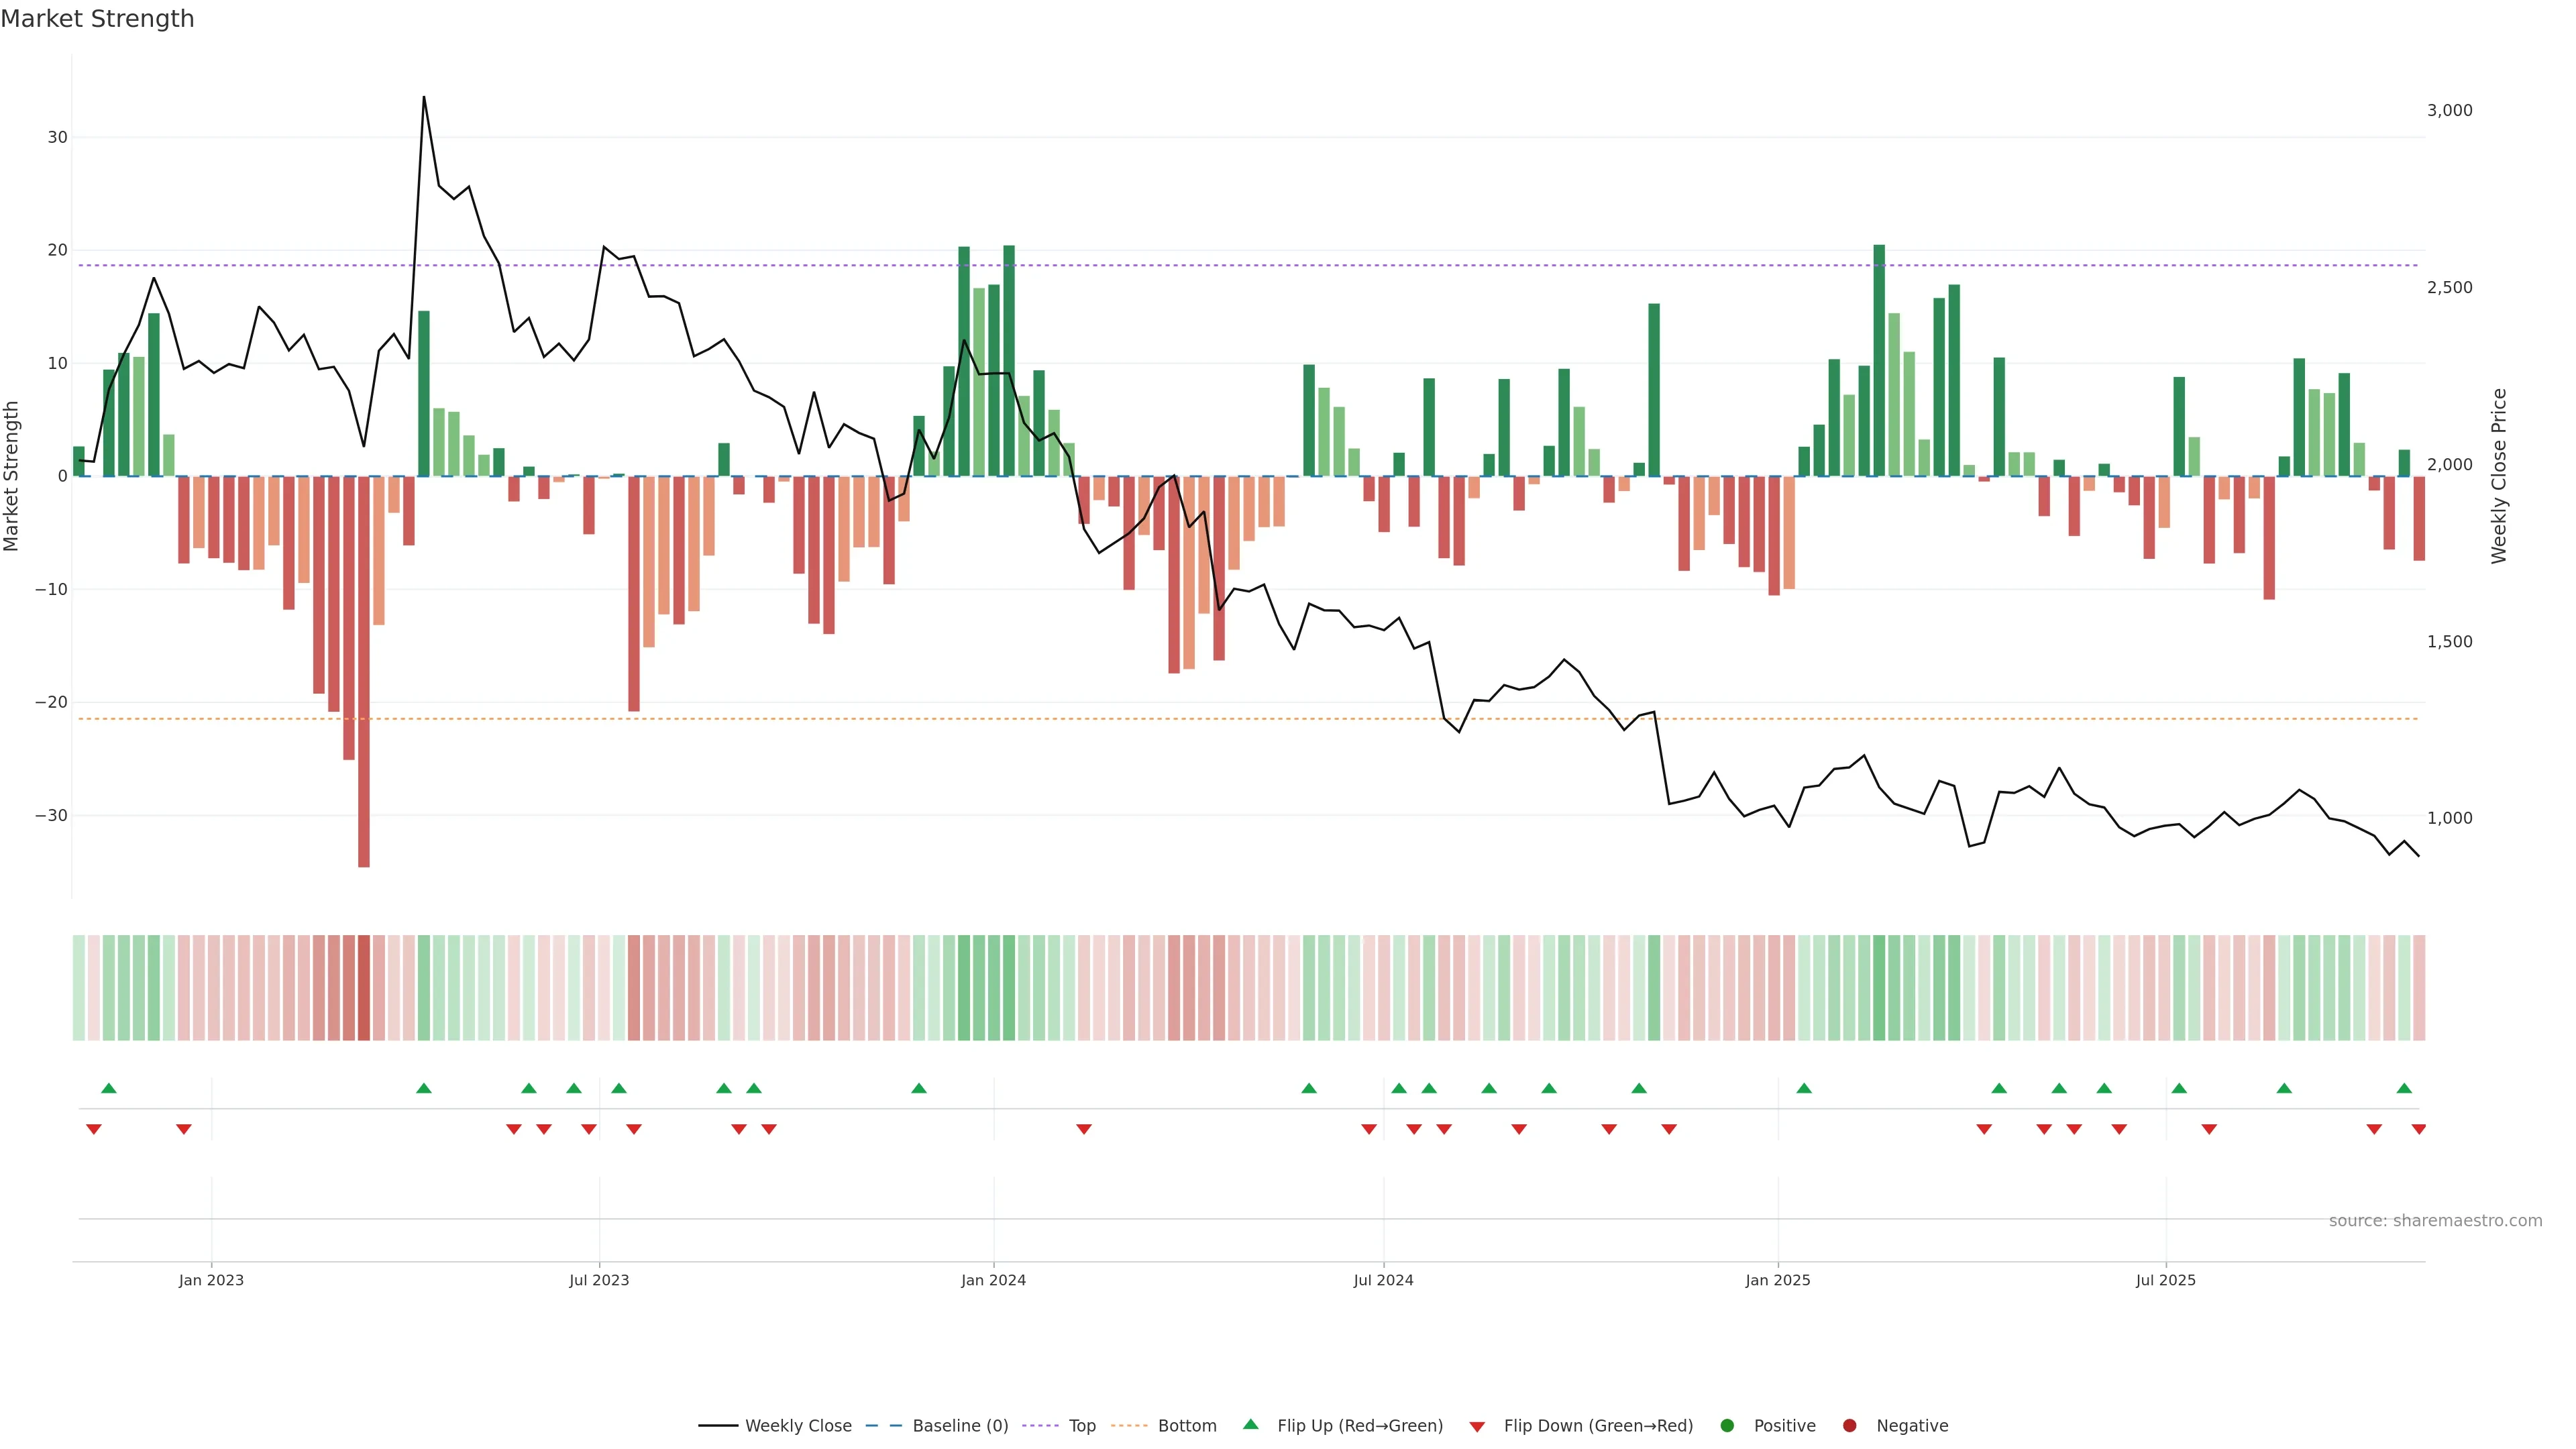
Task: Click the Jul 2025 axis label
Action: (2165, 1280)
